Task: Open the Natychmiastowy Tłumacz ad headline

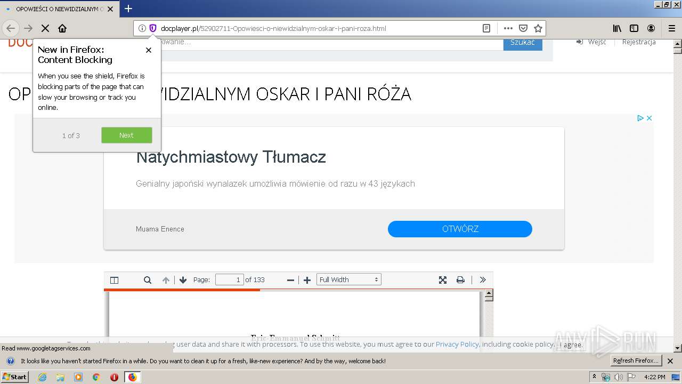Action: click(x=231, y=157)
